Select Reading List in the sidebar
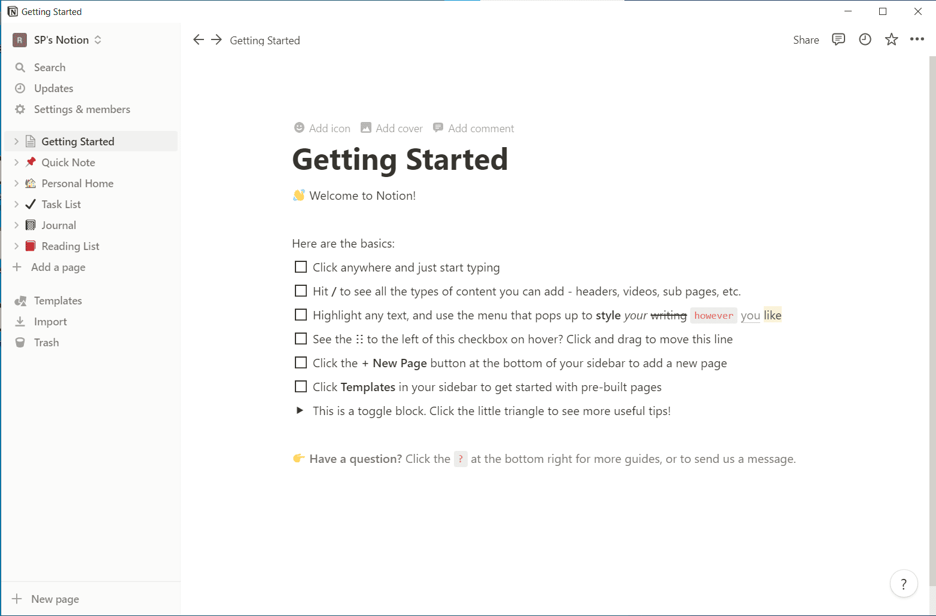The width and height of the screenshot is (936, 616). click(70, 246)
